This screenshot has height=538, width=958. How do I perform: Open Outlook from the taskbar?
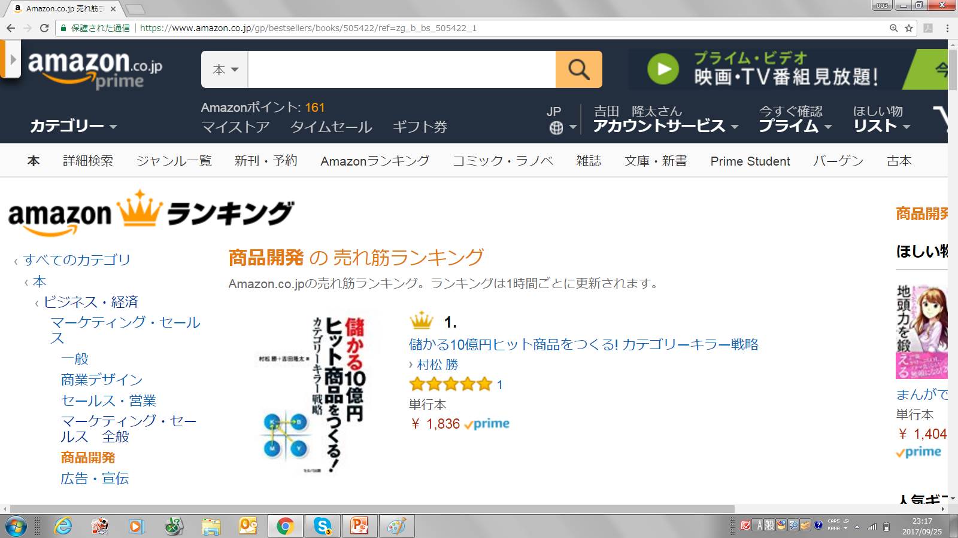(x=248, y=527)
